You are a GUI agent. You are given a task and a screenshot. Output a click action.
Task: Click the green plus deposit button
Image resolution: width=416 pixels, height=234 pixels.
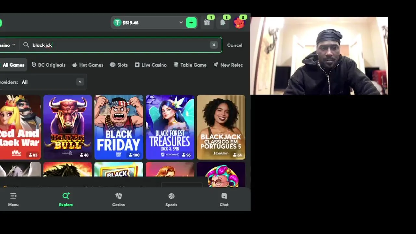[191, 22]
